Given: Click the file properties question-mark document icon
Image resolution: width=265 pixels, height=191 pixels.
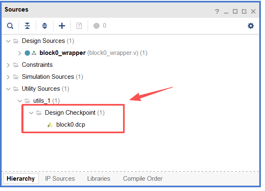Looking at the screenshot, I should click(x=79, y=26).
